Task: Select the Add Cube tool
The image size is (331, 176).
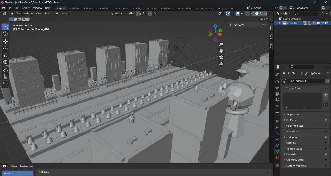Action: (5, 84)
